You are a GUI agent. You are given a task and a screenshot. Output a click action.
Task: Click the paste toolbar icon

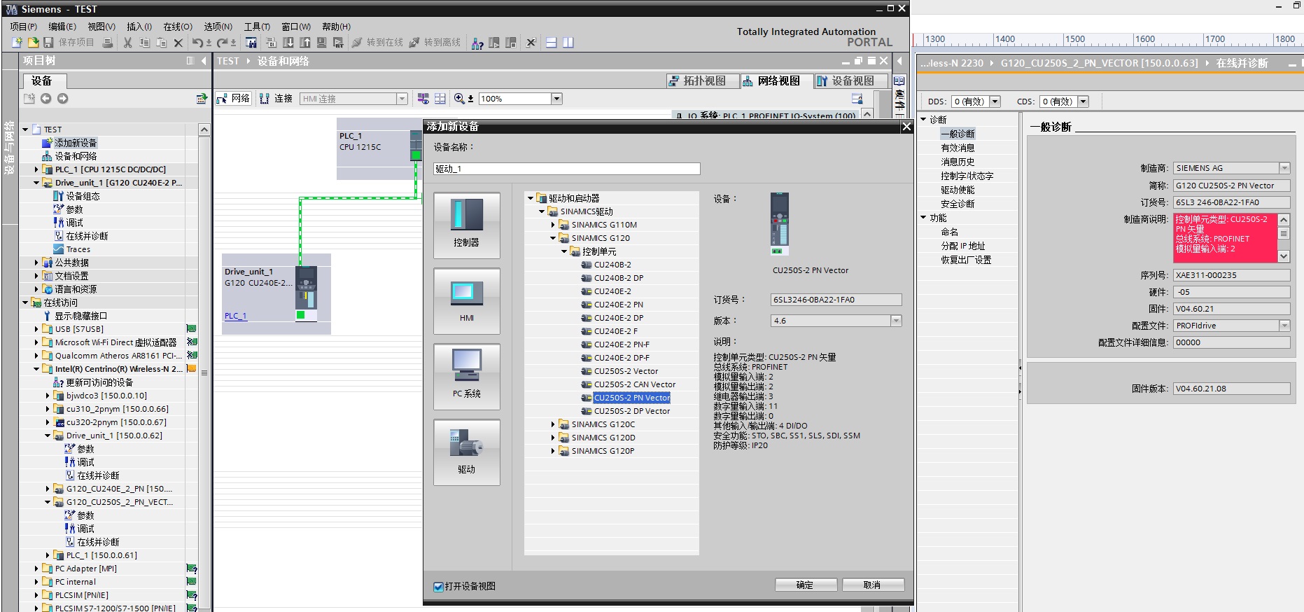click(161, 43)
